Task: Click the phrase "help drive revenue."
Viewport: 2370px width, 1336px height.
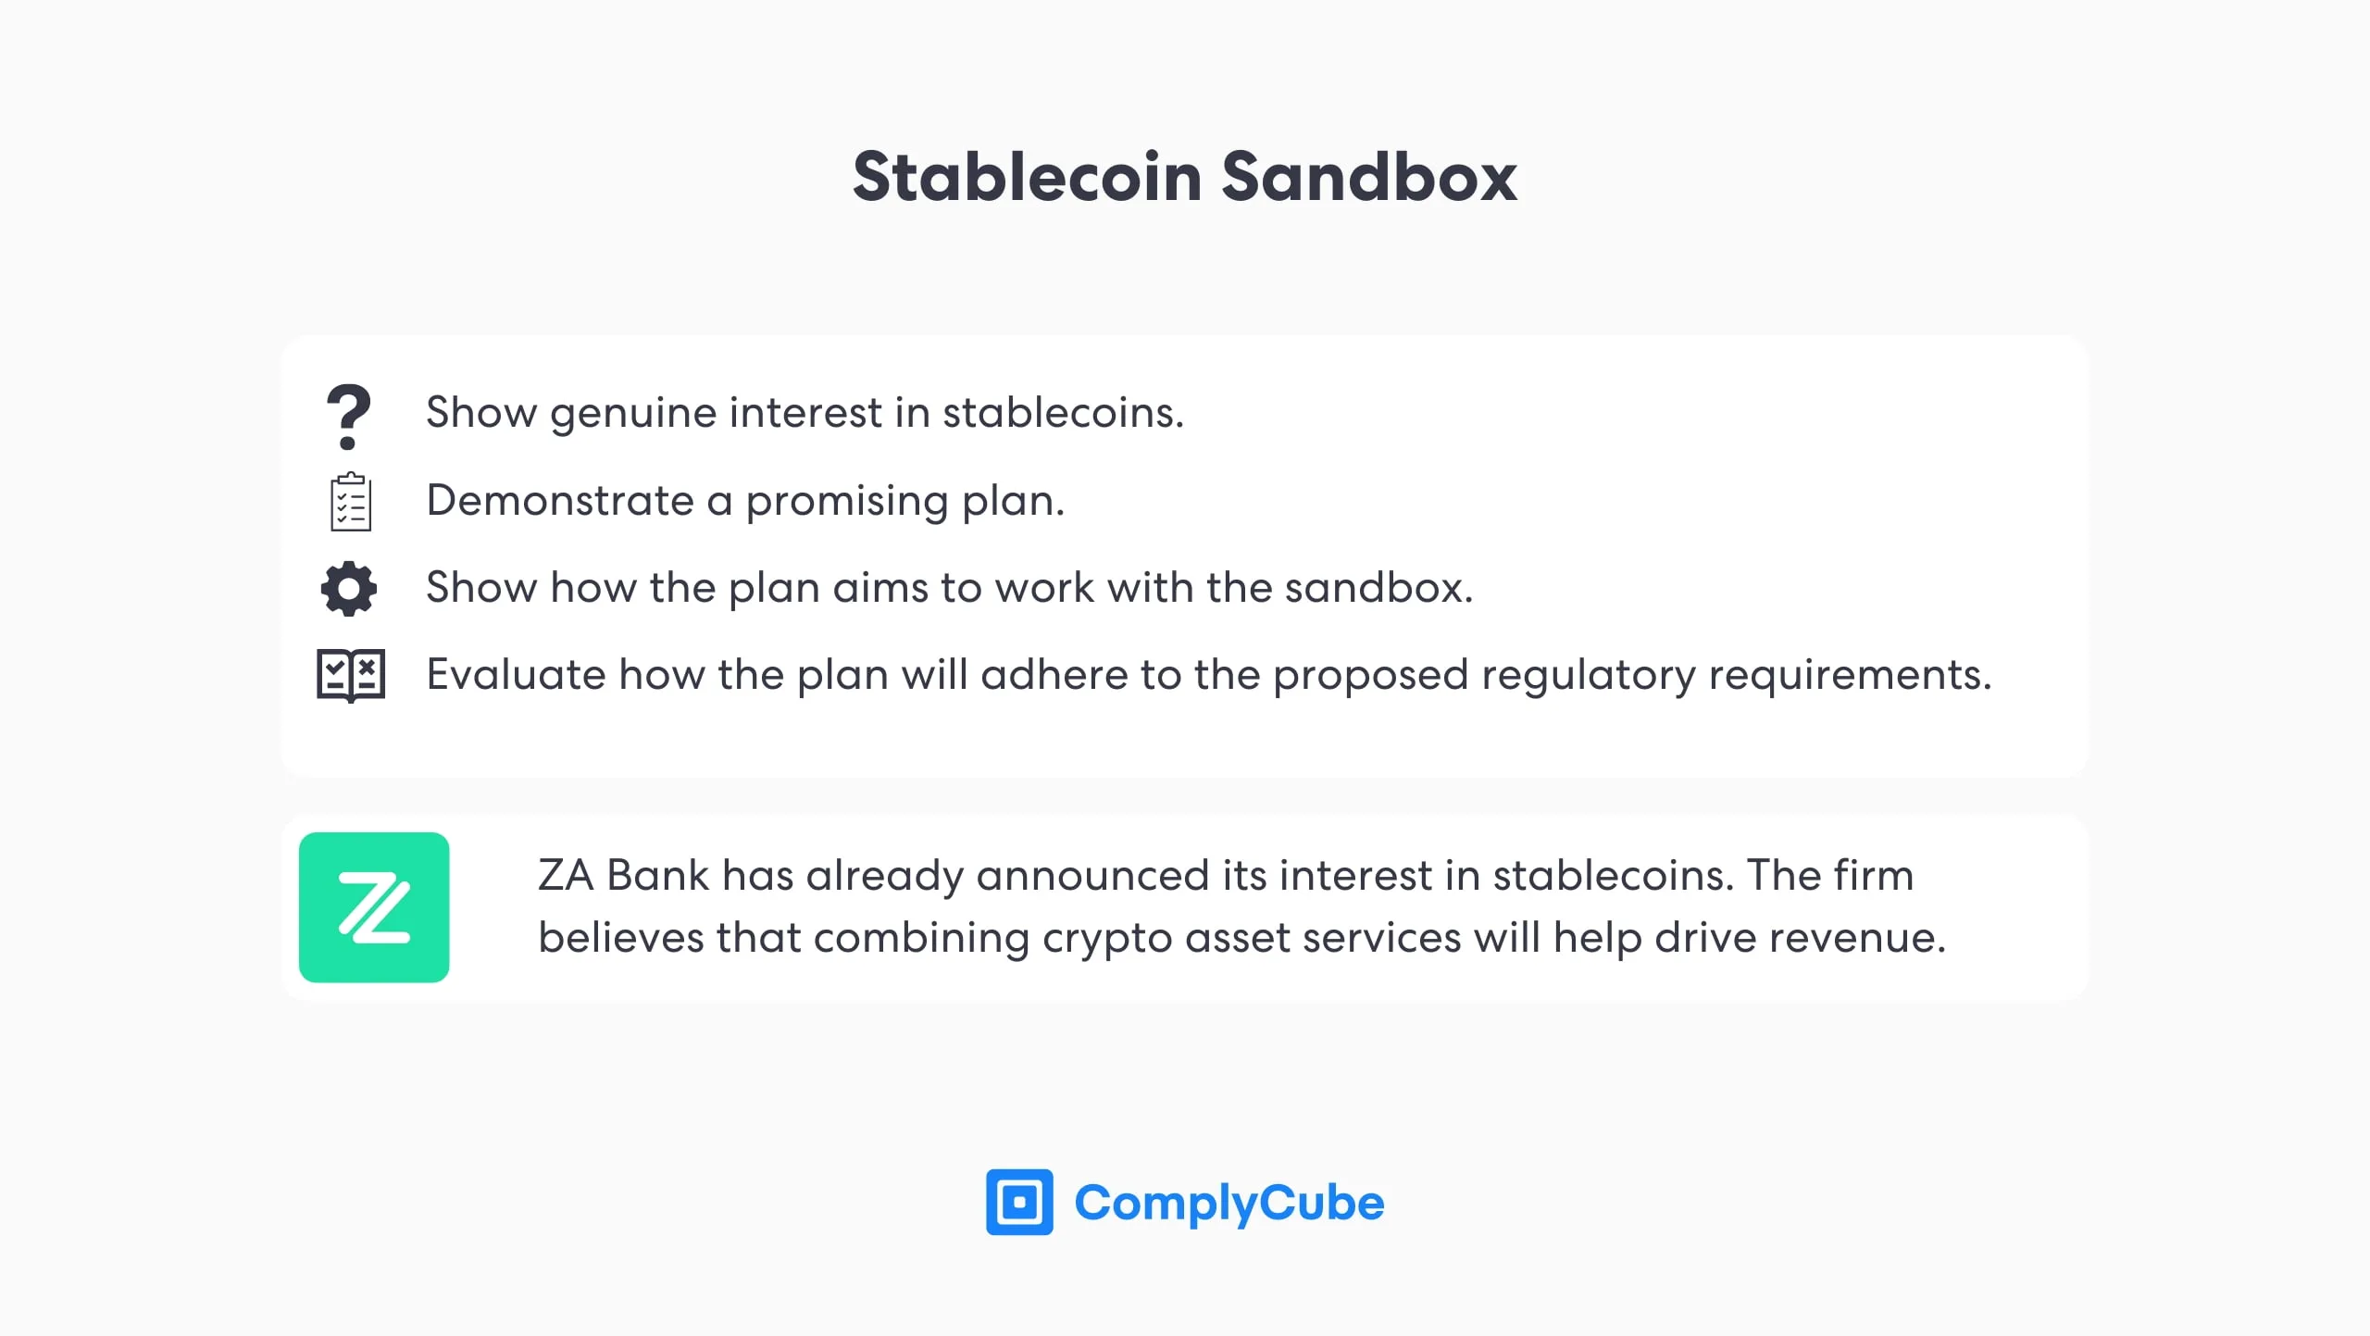Action: tap(1750, 937)
